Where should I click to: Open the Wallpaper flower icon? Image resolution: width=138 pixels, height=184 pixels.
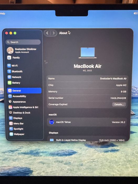pos(11,134)
